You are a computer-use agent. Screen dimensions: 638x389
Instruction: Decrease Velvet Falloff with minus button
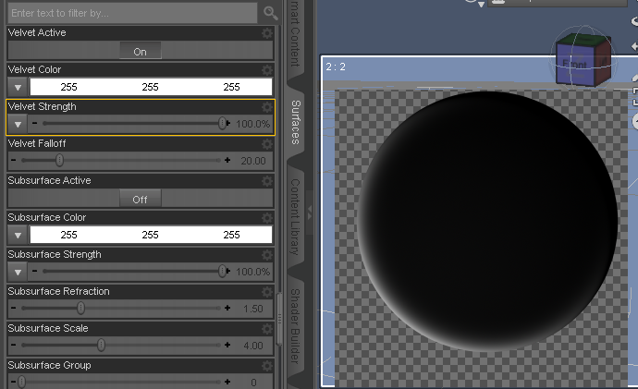[14, 160]
